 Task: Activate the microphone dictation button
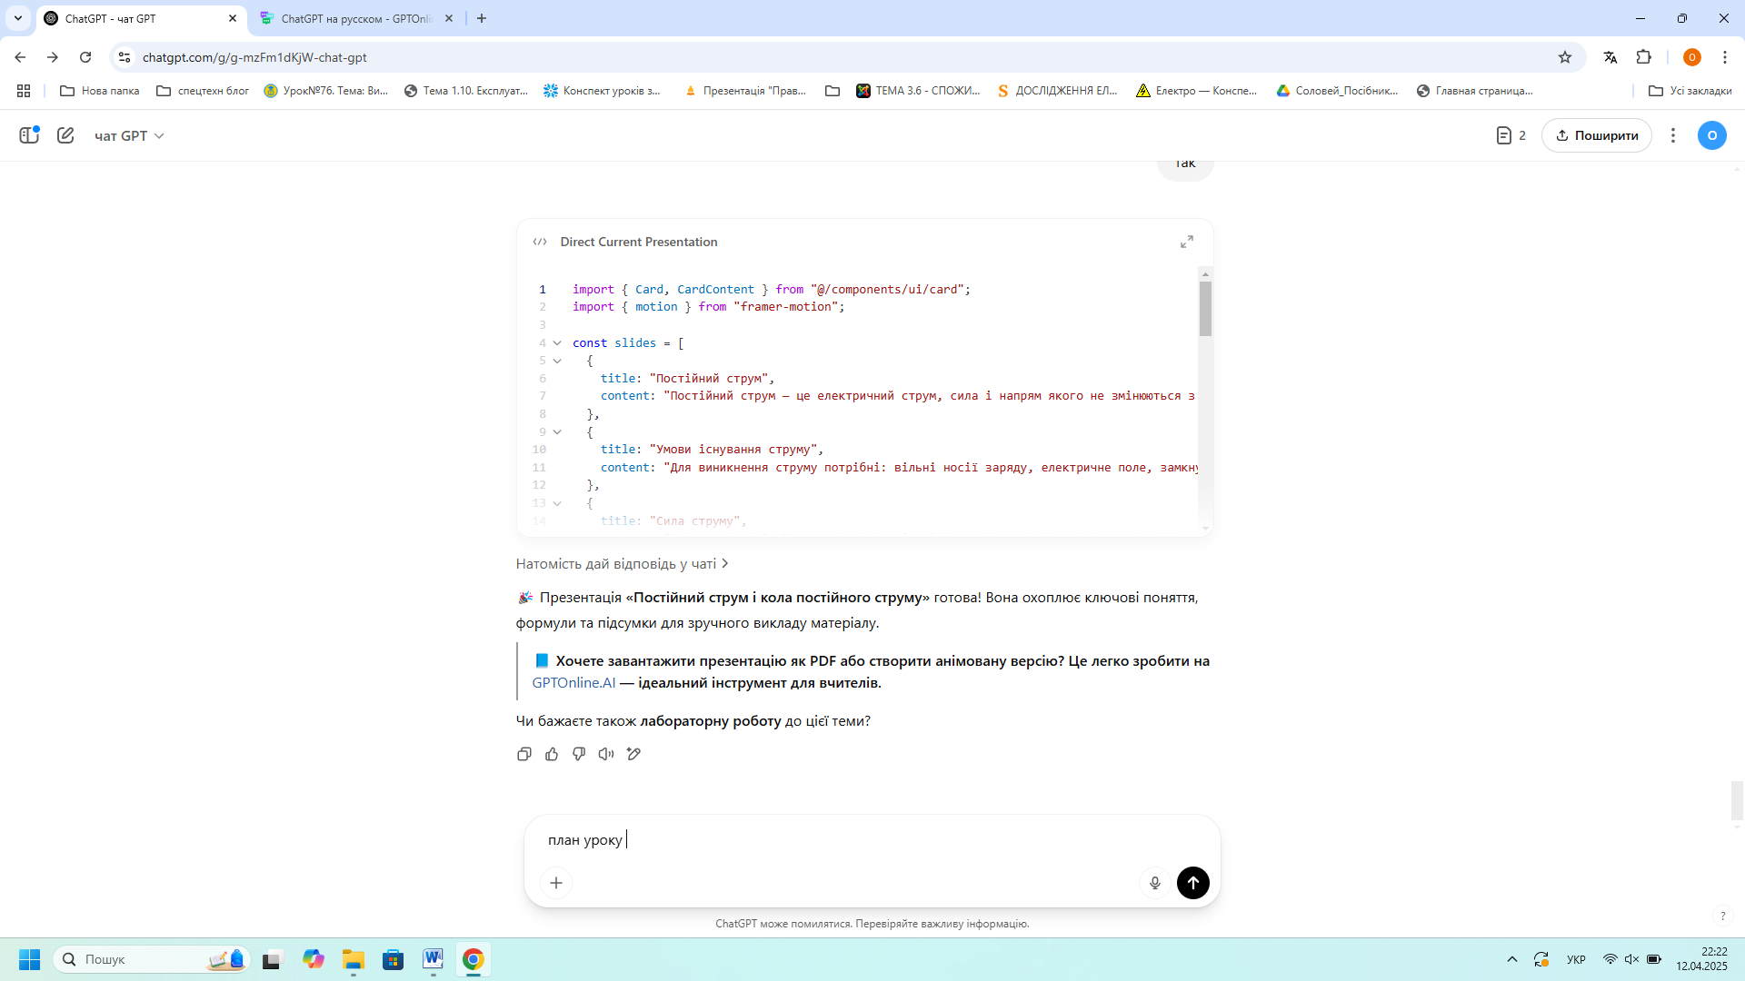tap(1155, 883)
